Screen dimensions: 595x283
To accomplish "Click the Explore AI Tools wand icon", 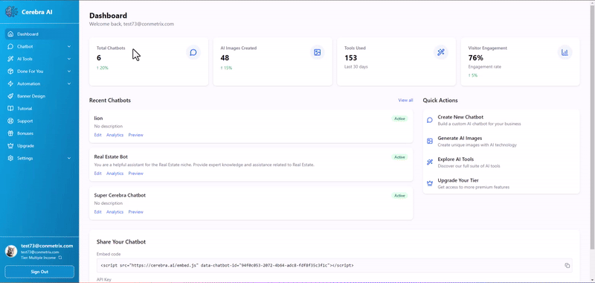I will tap(430, 162).
